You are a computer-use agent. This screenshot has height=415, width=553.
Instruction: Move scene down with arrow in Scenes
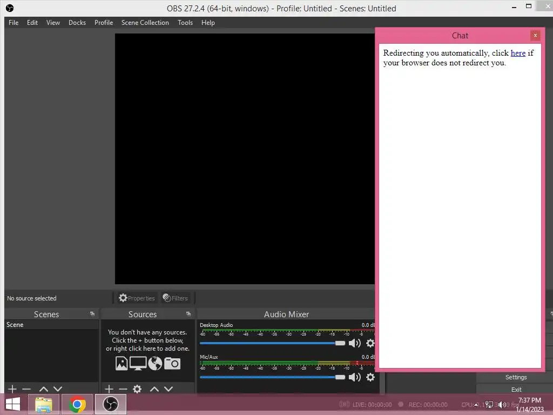pyautogui.click(x=58, y=389)
